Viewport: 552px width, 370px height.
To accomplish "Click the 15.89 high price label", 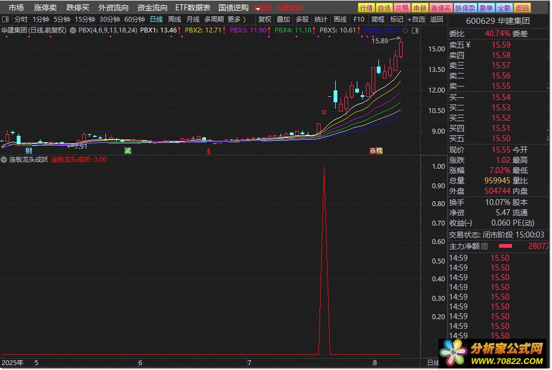I will pyautogui.click(x=380, y=41).
